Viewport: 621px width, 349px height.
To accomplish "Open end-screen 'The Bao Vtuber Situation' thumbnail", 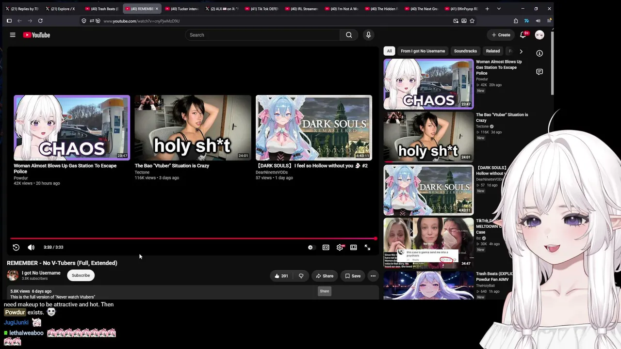I will point(193,127).
